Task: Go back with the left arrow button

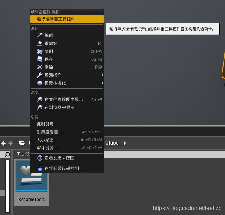Action: tap(4, 143)
